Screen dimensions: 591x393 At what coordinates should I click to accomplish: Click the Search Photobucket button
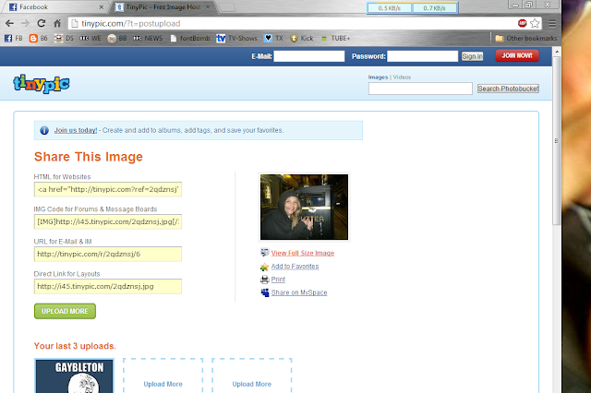[x=508, y=89]
